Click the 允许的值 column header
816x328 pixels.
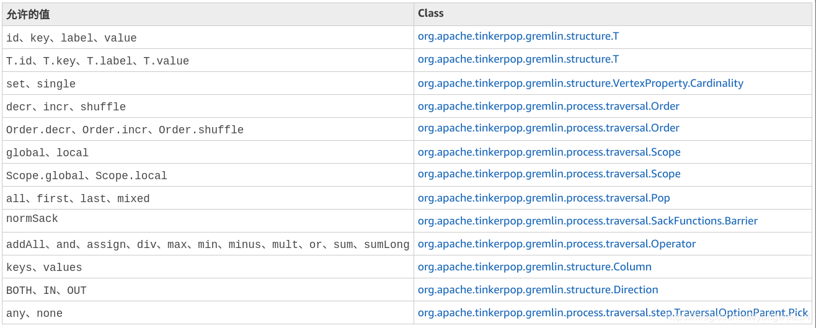(208, 14)
